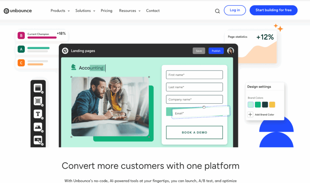Click the user avatar in Landing pages bar

[230, 51]
